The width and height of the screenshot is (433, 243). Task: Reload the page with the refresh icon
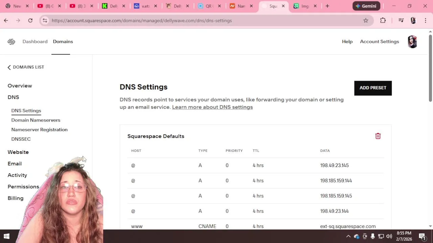pyautogui.click(x=30, y=21)
